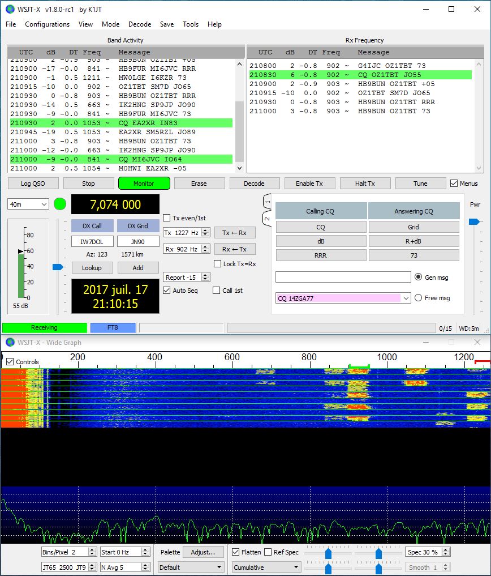Screen dimensions: 491x576
Task: Click the Bins/Pixel 2 spinner
Action: pos(68,552)
